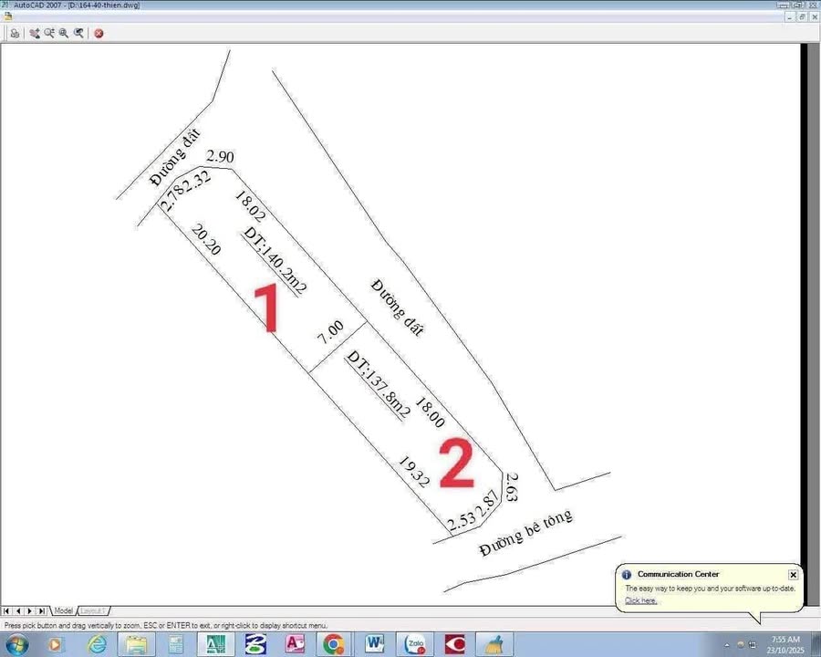Open Microsoft Word from the taskbar
This screenshot has height=657, width=821.
coord(375,644)
